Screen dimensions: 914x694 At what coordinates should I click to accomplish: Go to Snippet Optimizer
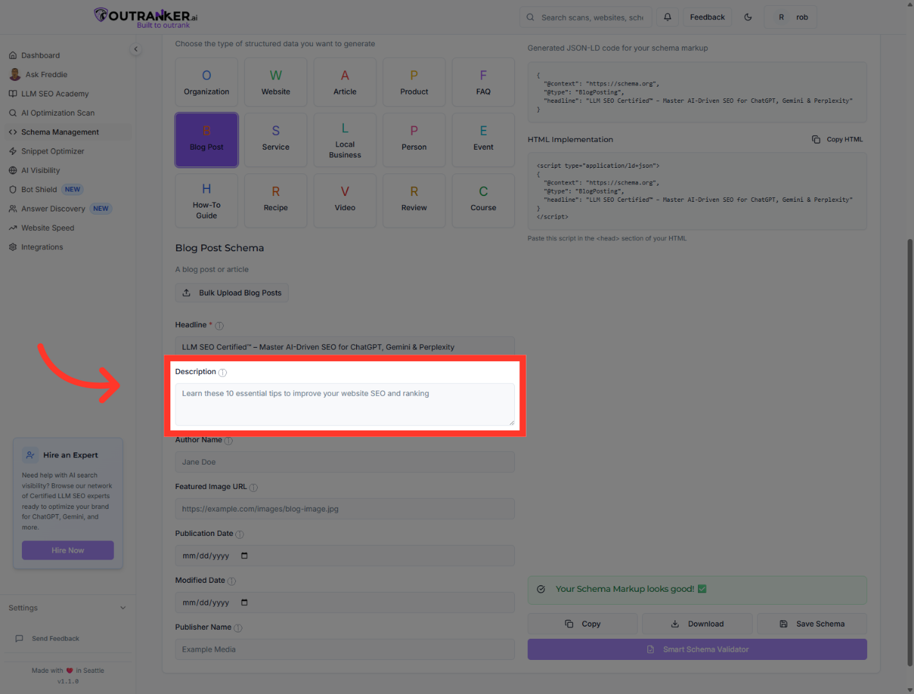[x=67, y=152]
